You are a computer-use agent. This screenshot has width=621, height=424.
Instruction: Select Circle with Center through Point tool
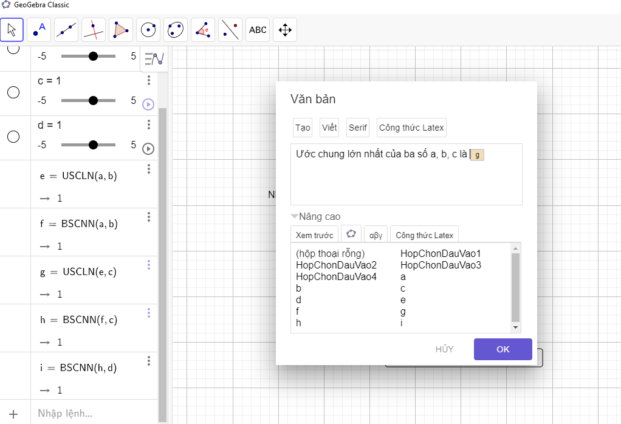[x=148, y=29]
